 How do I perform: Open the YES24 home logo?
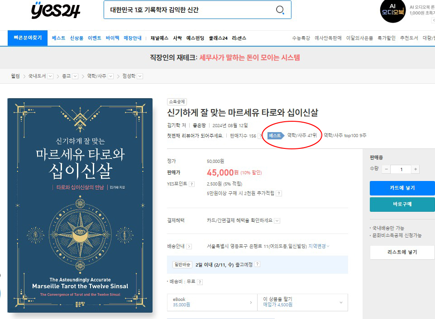click(56, 10)
